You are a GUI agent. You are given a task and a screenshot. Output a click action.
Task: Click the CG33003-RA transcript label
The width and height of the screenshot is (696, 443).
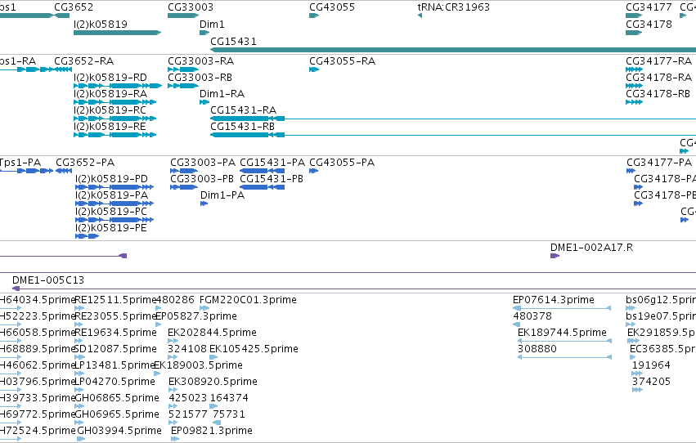coord(200,60)
